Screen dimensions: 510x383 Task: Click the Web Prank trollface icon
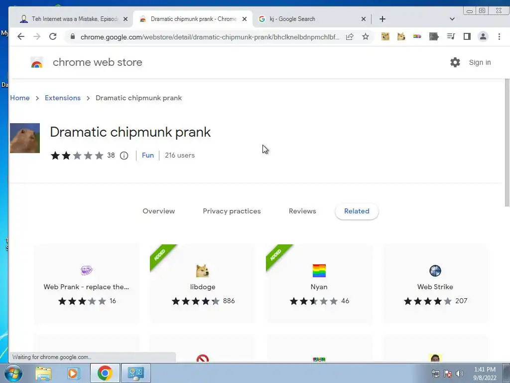click(x=87, y=270)
